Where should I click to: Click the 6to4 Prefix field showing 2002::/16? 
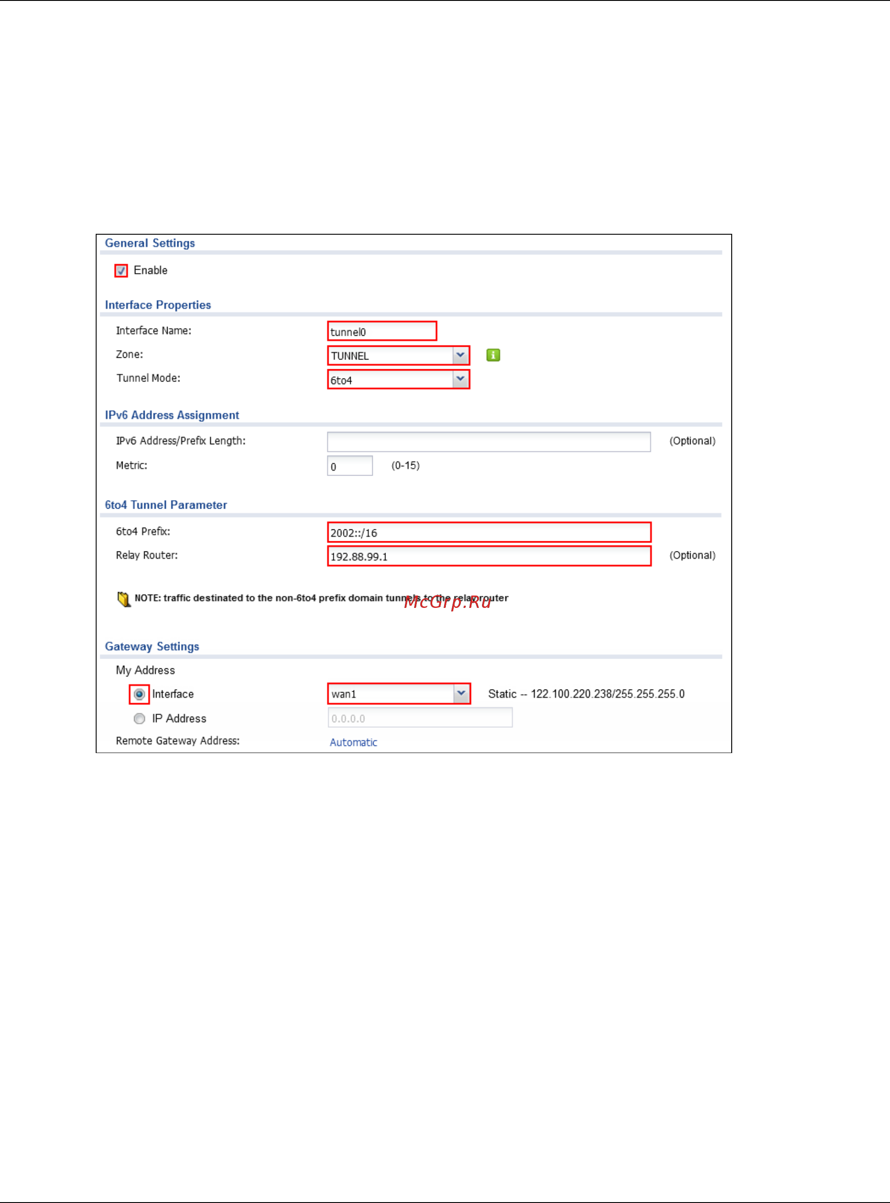489,532
